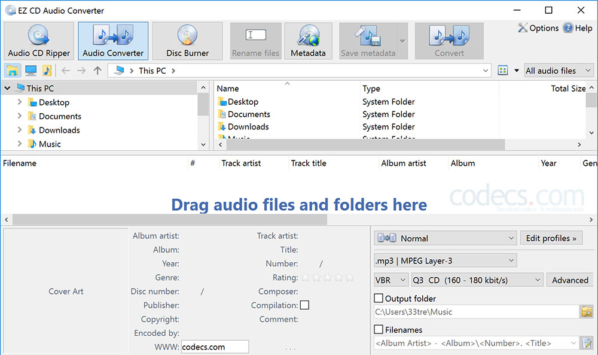Click the folder tree vertical scrollbar
The height and width of the screenshot is (355, 598).
(203, 105)
